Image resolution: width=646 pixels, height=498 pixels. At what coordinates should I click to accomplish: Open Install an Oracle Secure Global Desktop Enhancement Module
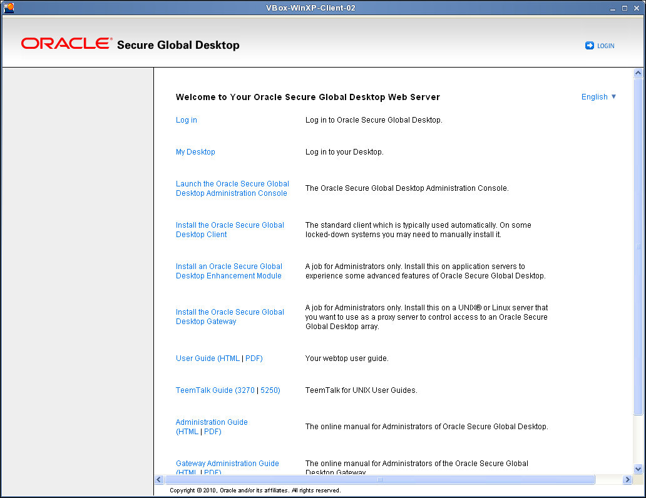click(229, 271)
